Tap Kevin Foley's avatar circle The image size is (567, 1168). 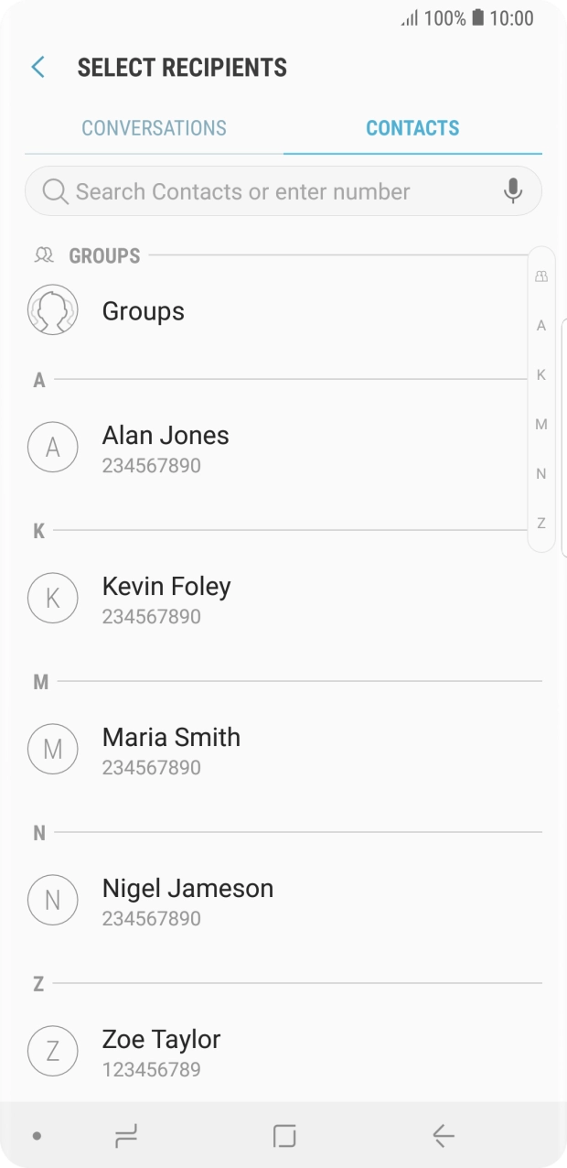click(x=52, y=598)
